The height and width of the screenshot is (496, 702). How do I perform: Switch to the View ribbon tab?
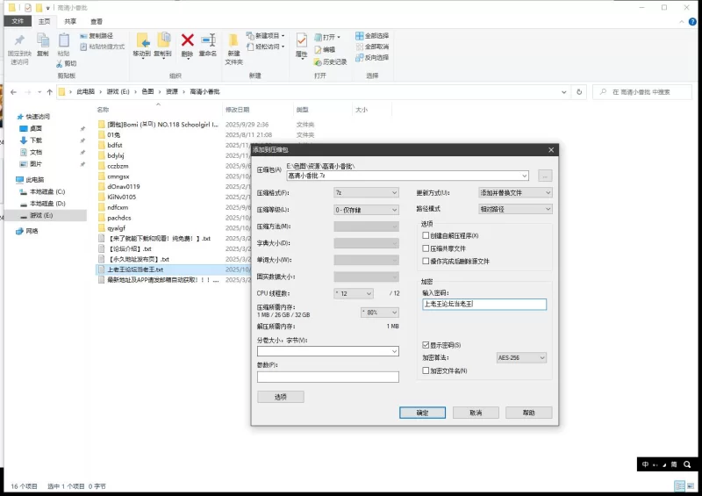96,21
